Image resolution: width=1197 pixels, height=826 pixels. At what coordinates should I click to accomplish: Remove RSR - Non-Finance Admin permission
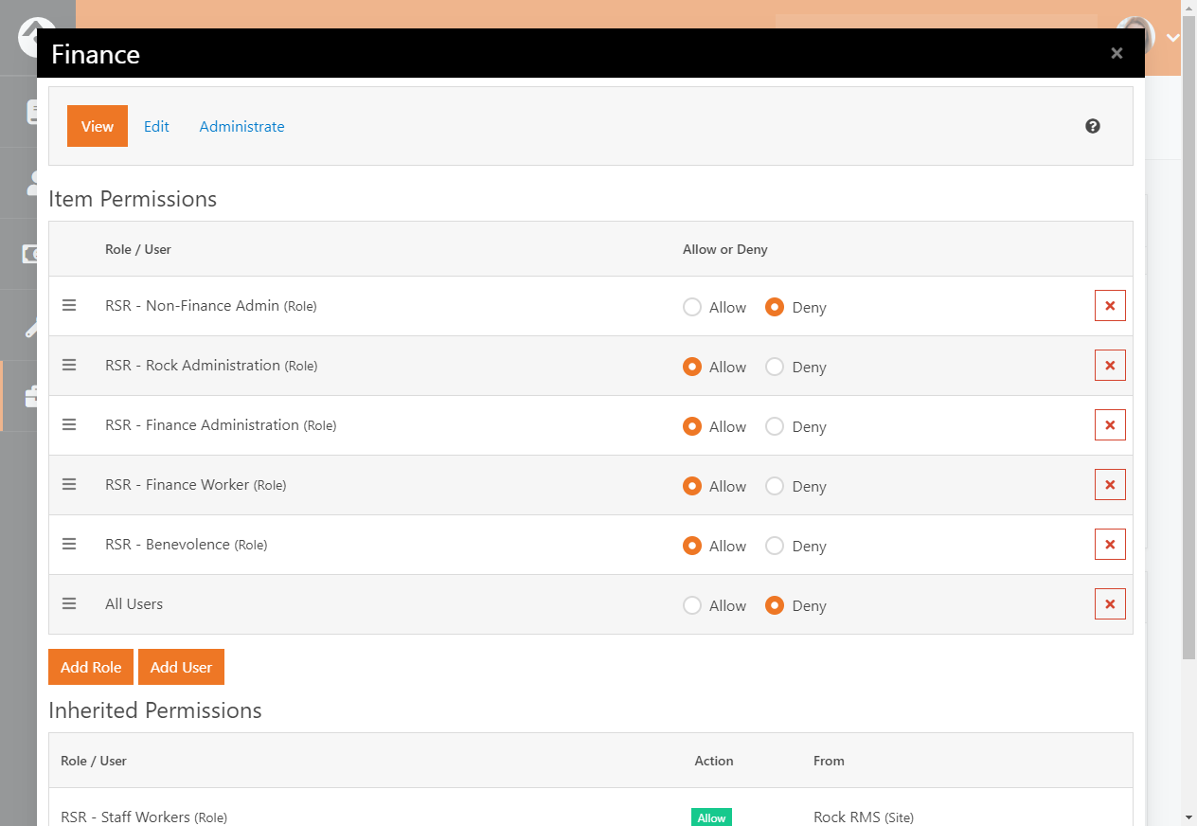[x=1110, y=306]
